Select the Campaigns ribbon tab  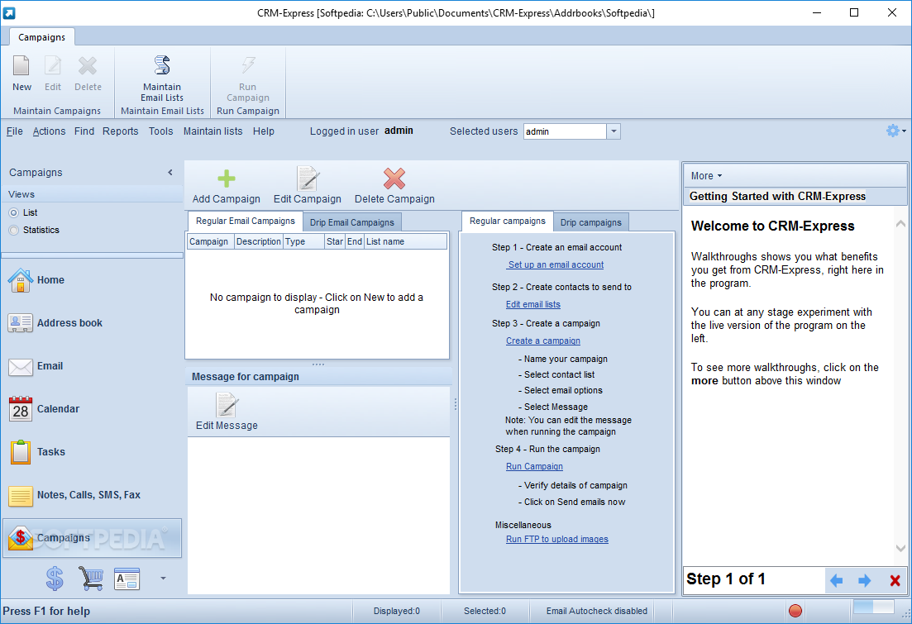pyautogui.click(x=42, y=37)
